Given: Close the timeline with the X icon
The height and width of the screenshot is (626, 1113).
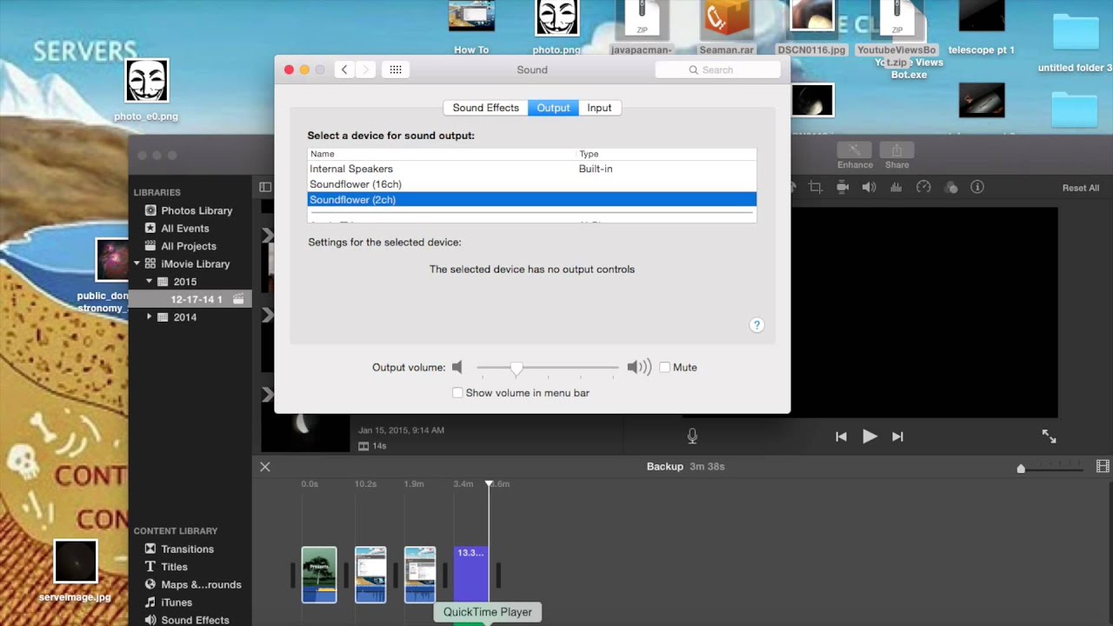Looking at the screenshot, I should (x=265, y=467).
